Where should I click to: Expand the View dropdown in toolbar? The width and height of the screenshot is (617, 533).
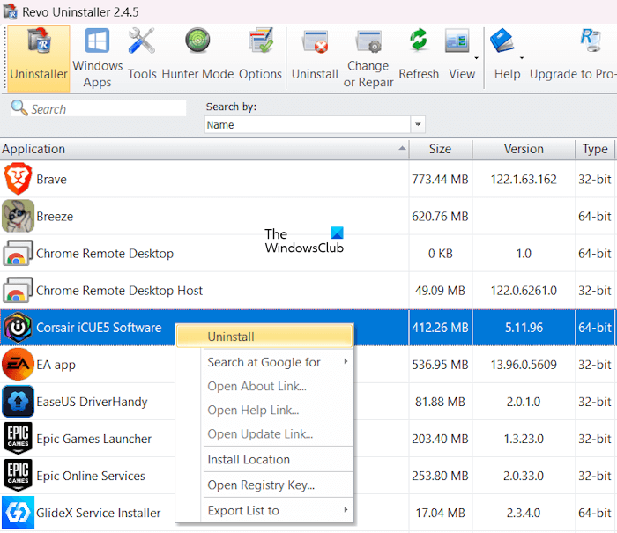point(477,58)
